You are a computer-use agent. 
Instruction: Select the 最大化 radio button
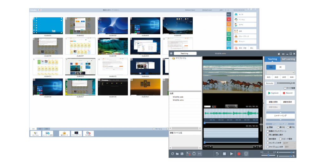(x=288, y=127)
